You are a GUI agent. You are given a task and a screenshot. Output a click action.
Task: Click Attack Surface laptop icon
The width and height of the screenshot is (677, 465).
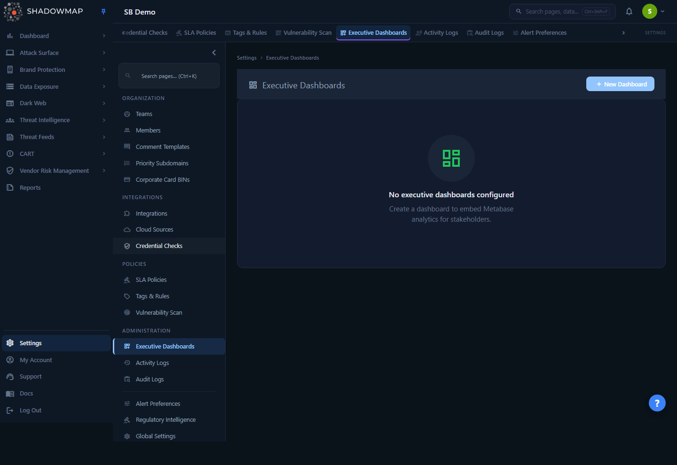point(10,53)
